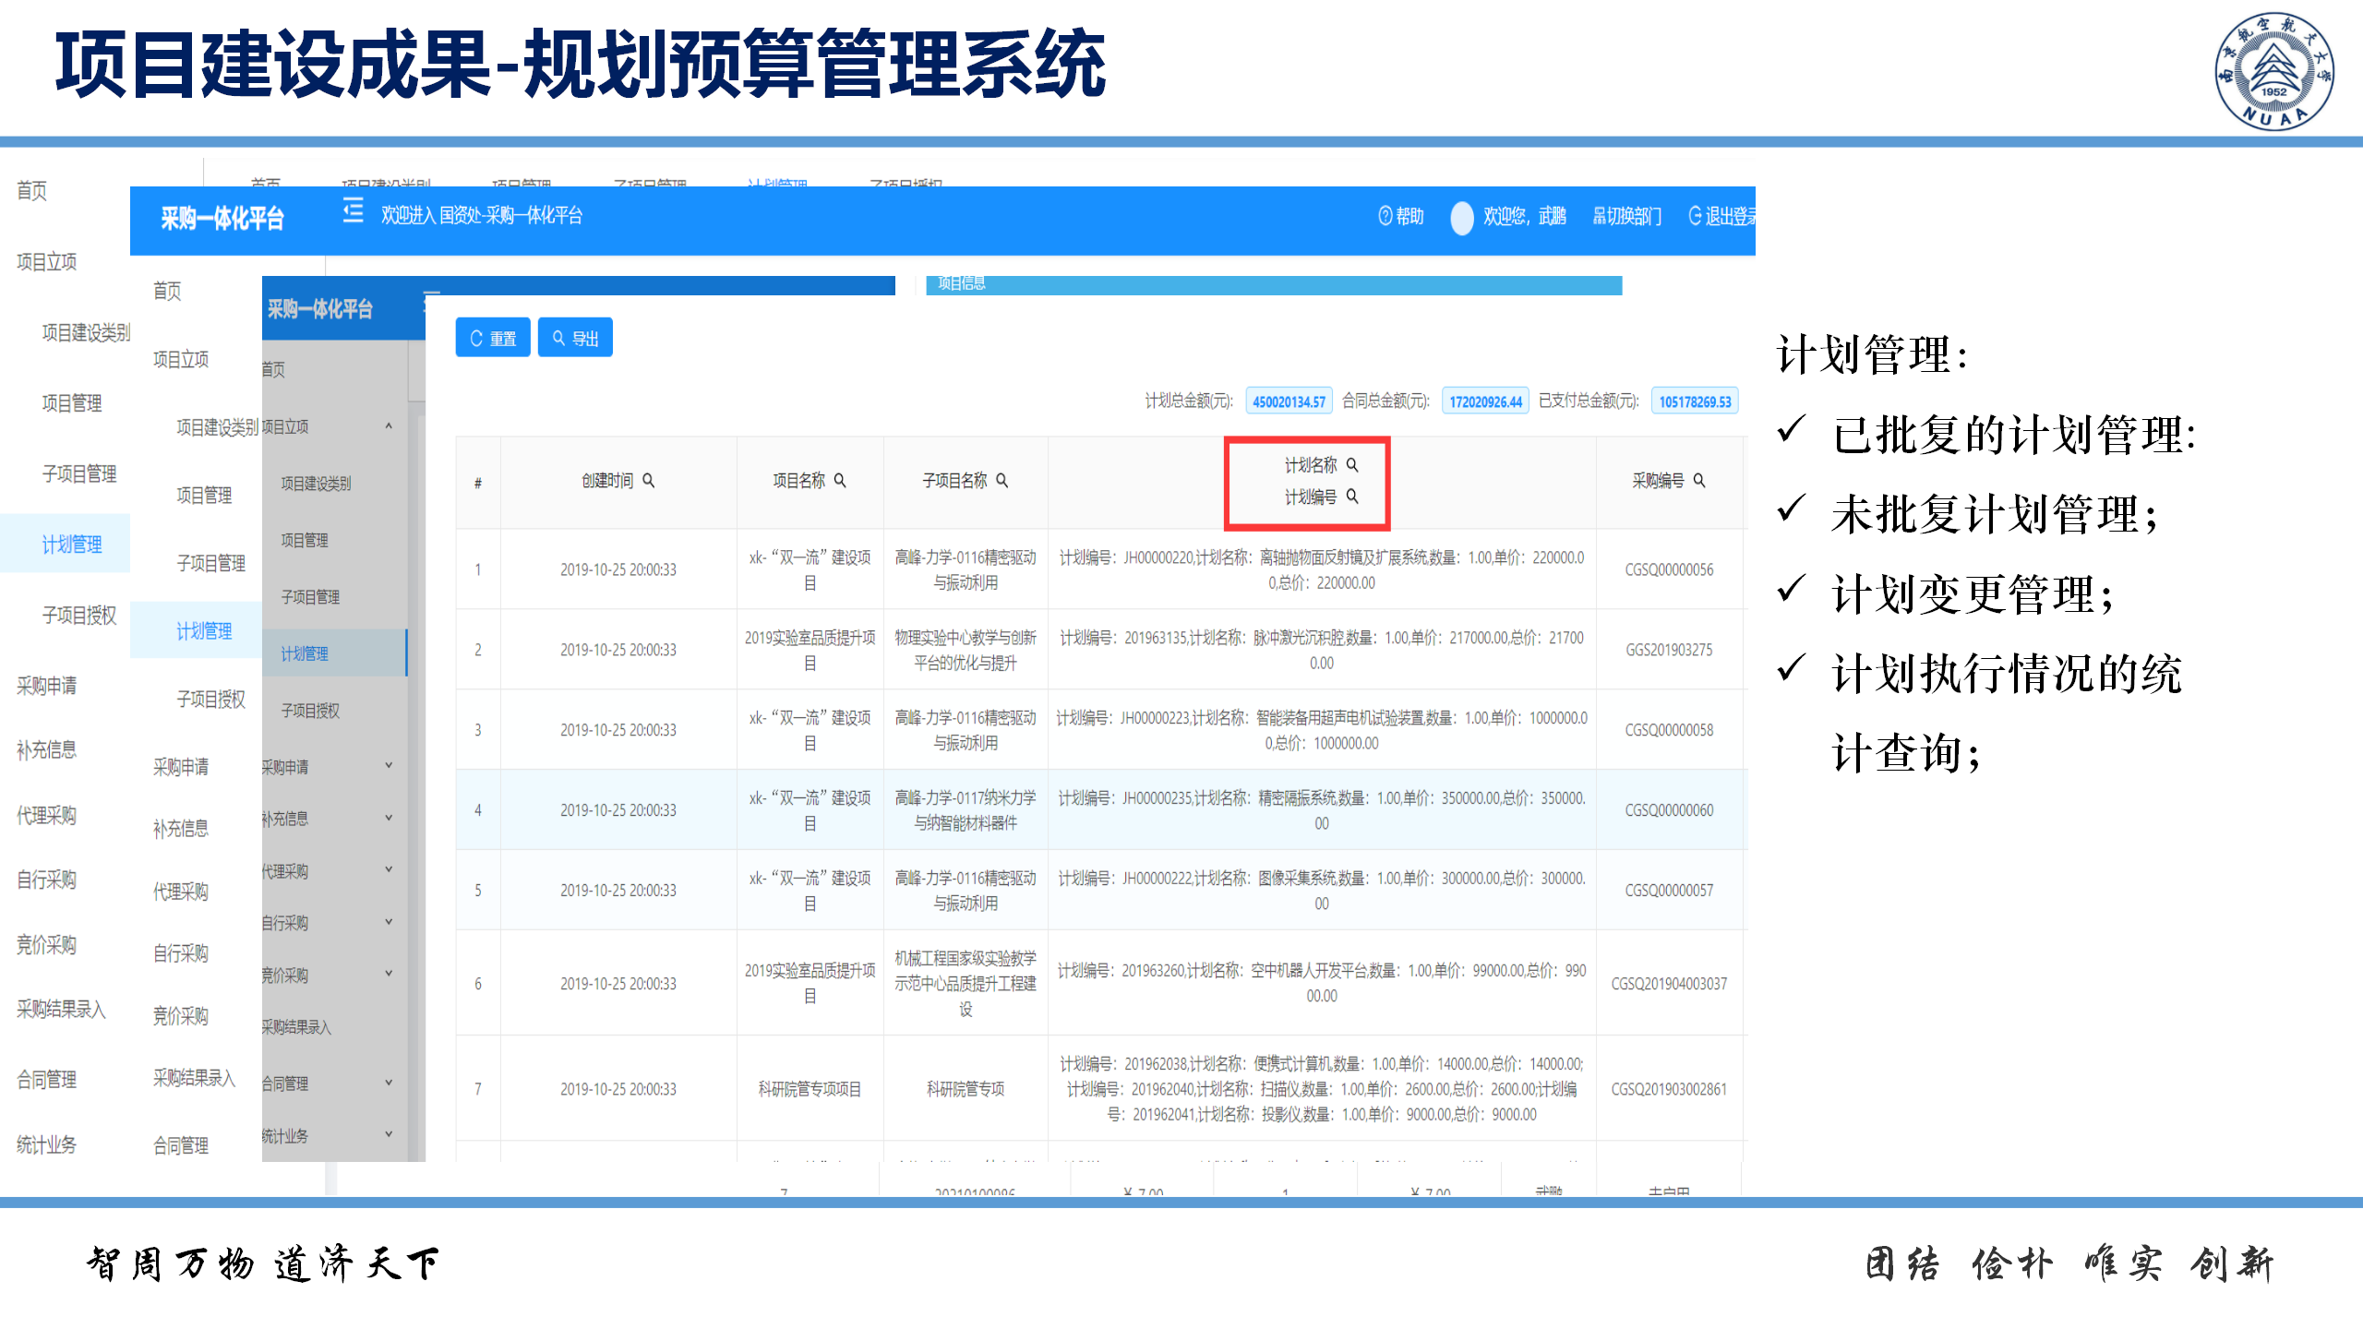Open 统计业务 in leftmost sidebar
This screenshot has width=2363, height=1329.
pos(46,1145)
